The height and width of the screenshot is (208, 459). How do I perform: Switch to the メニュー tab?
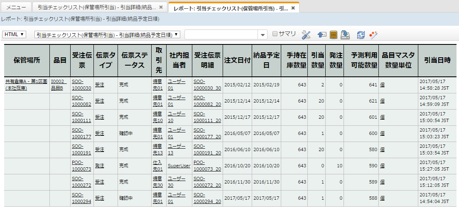pyautogui.click(x=16, y=8)
